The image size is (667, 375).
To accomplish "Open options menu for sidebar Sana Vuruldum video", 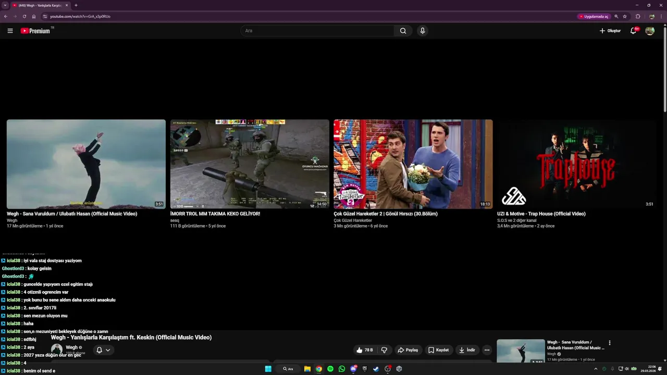I will tap(610, 343).
